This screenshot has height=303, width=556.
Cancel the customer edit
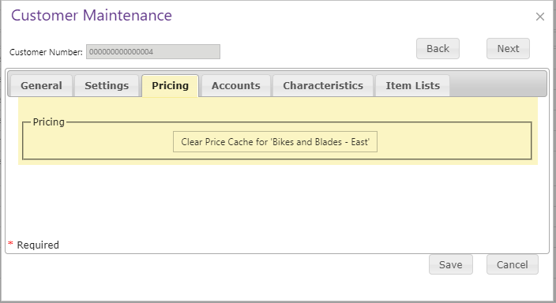click(512, 264)
